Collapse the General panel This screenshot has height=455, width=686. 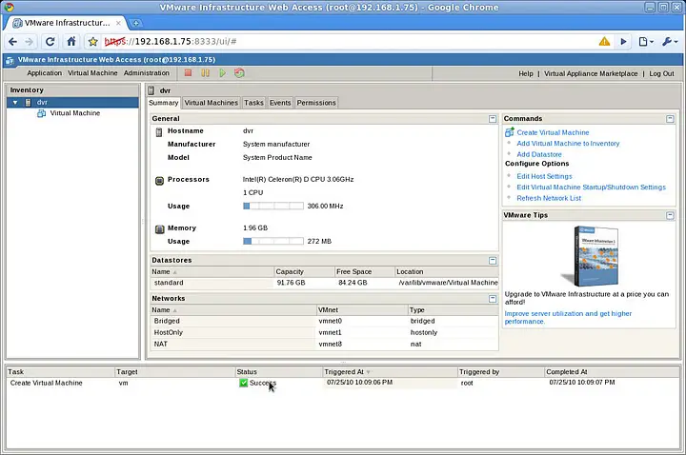(x=493, y=119)
